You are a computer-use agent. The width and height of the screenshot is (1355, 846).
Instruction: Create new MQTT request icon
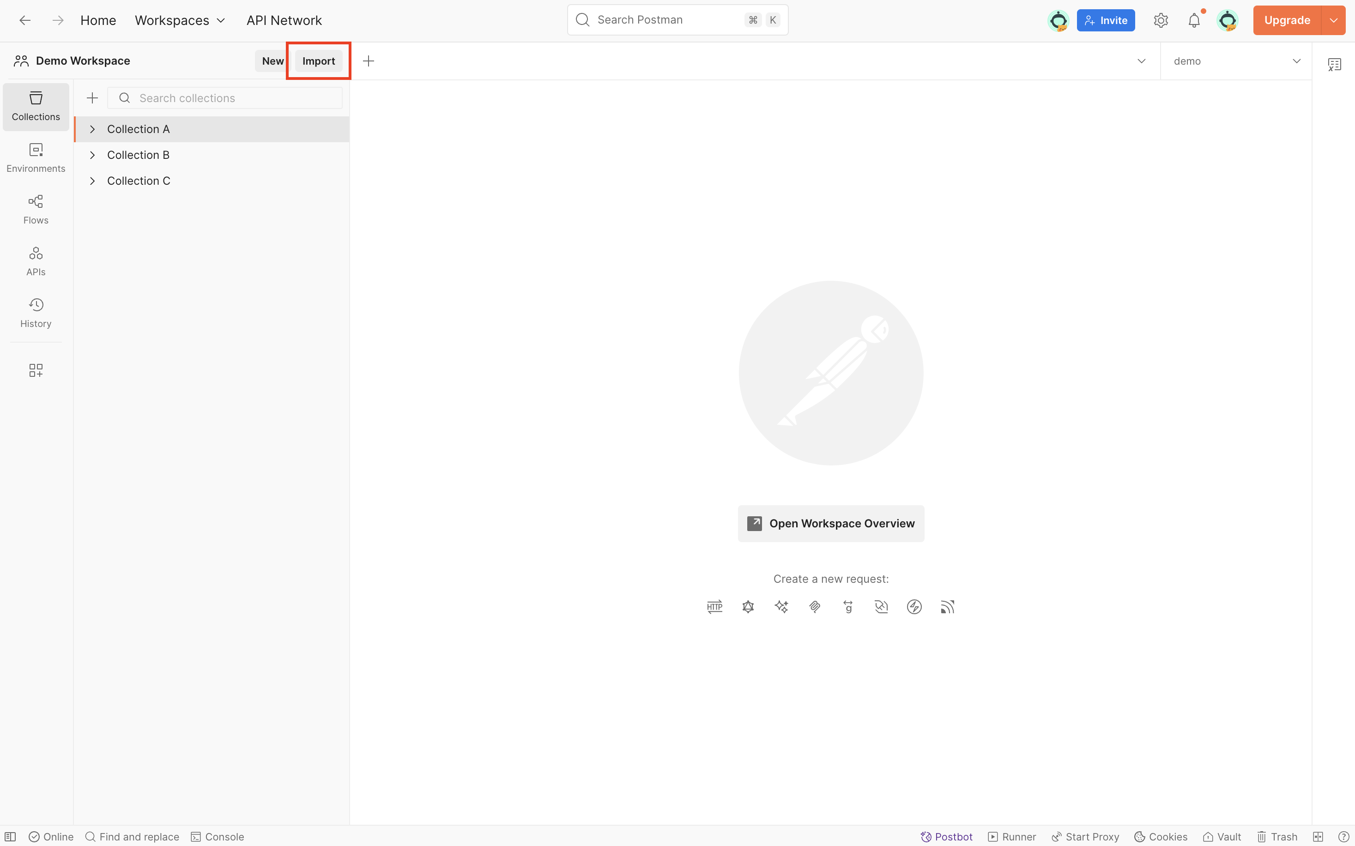pos(947,606)
